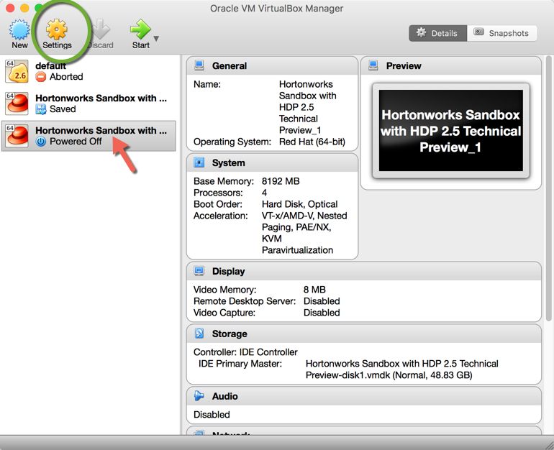Click the Snapshots tab camera icon
The height and width of the screenshot is (450, 554).
[x=478, y=32]
